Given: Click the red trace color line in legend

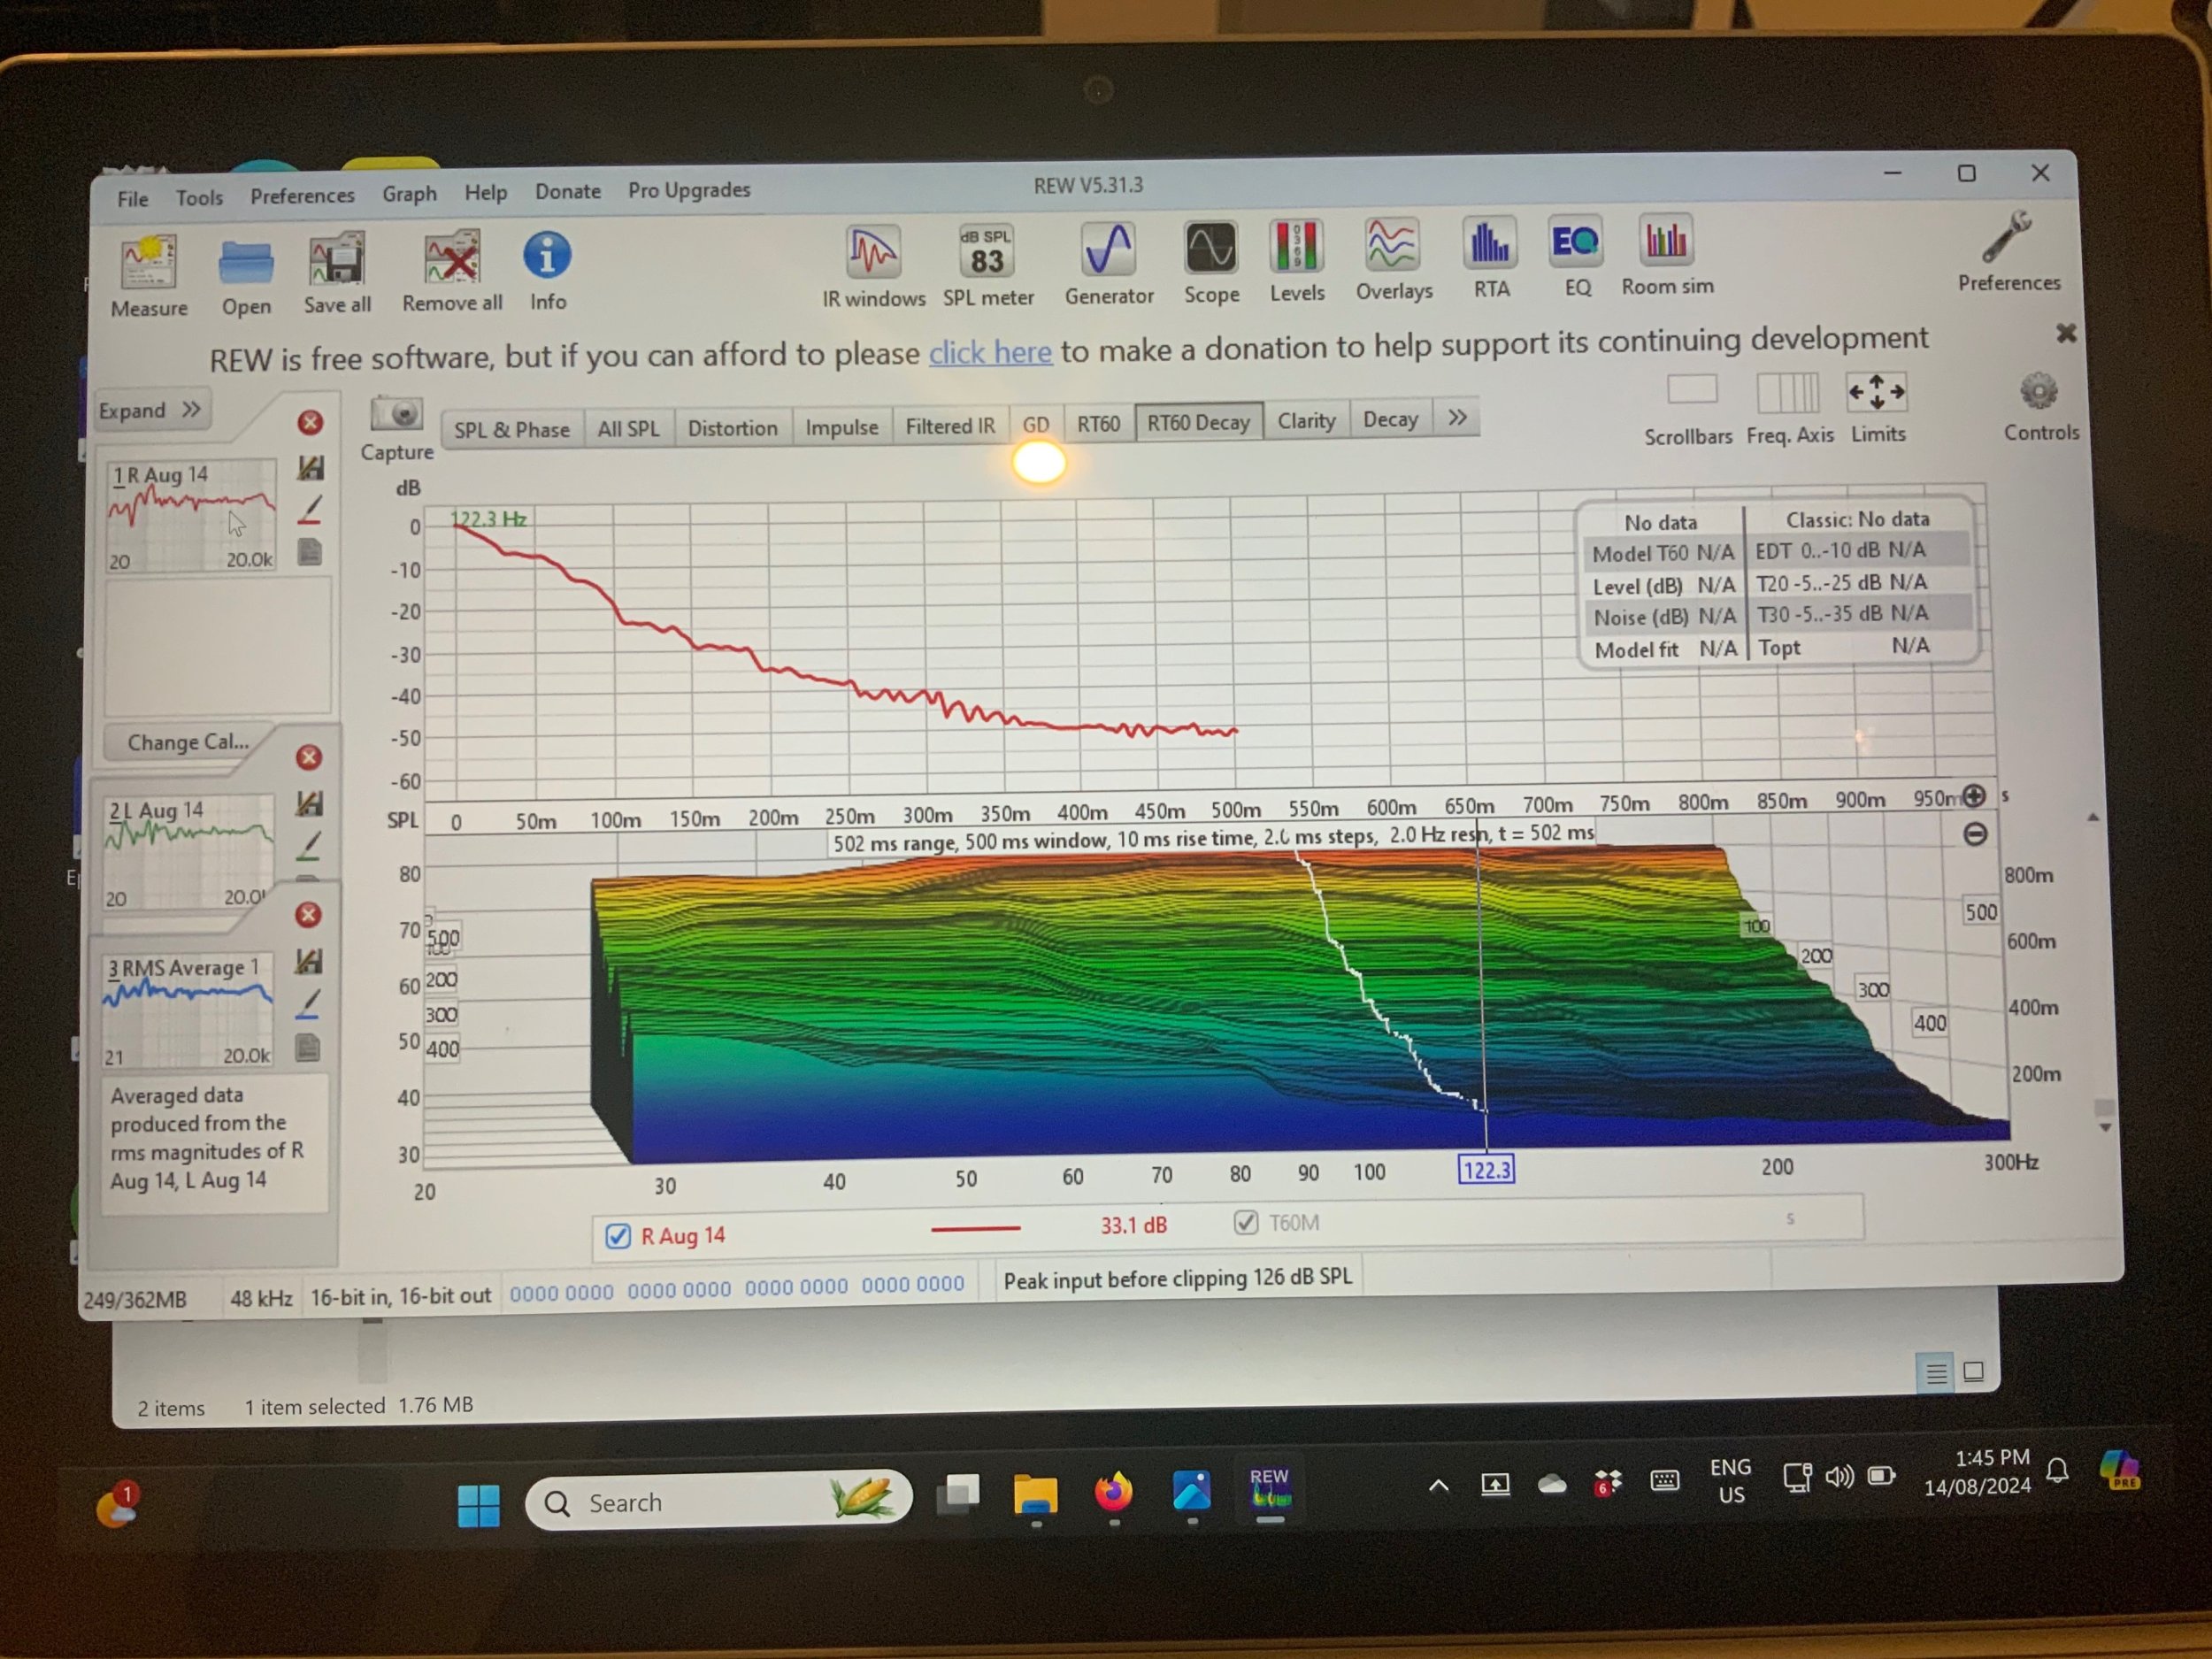Looking at the screenshot, I should [975, 1228].
